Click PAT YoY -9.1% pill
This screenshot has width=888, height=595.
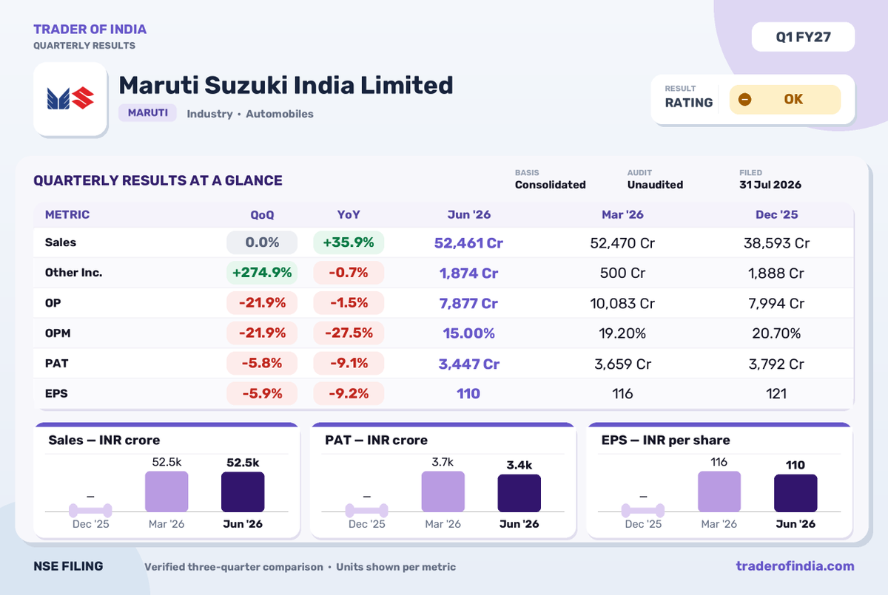tap(349, 364)
